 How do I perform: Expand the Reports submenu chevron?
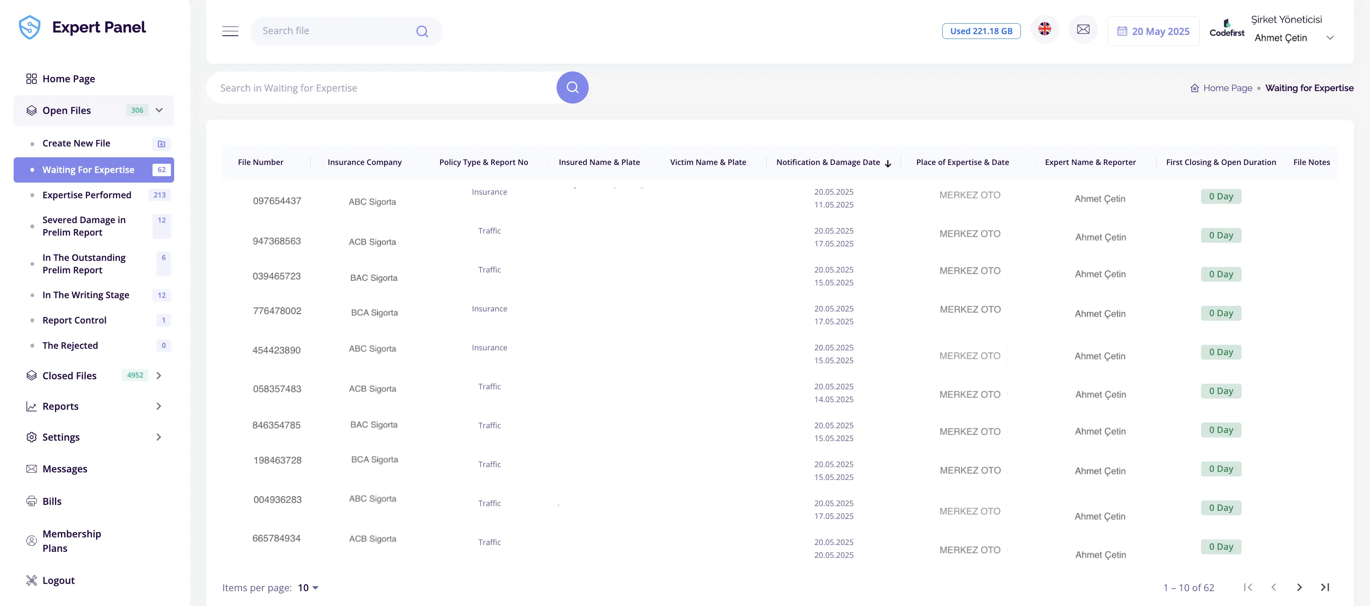(x=159, y=407)
